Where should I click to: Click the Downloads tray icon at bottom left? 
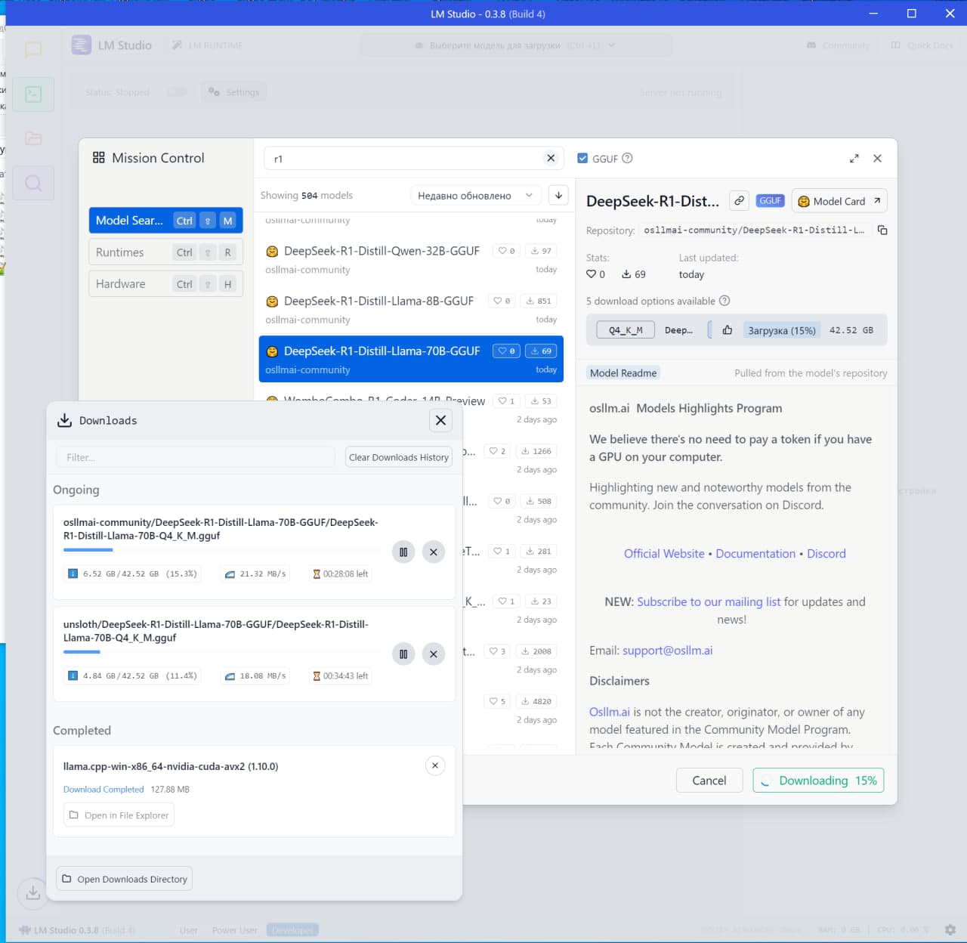coord(33,892)
